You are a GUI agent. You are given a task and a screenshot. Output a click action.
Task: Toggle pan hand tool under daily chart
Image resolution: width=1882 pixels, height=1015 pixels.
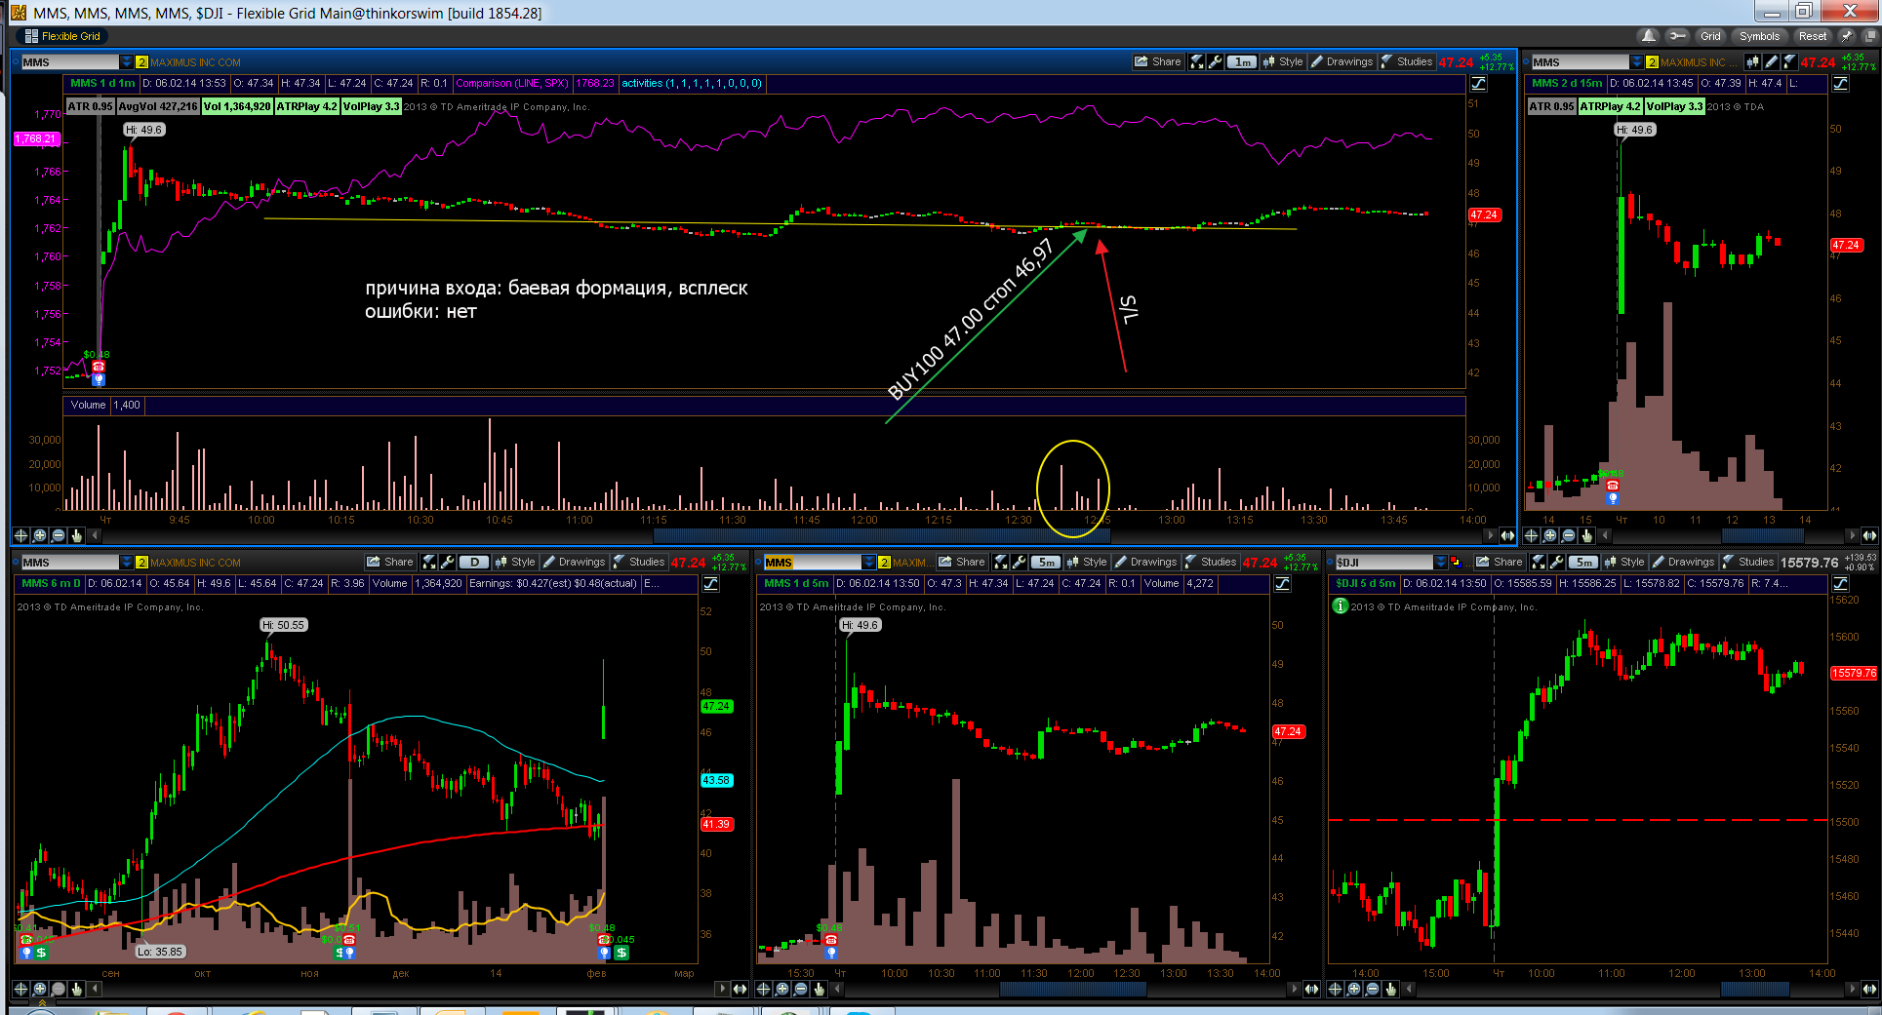point(76,989)
